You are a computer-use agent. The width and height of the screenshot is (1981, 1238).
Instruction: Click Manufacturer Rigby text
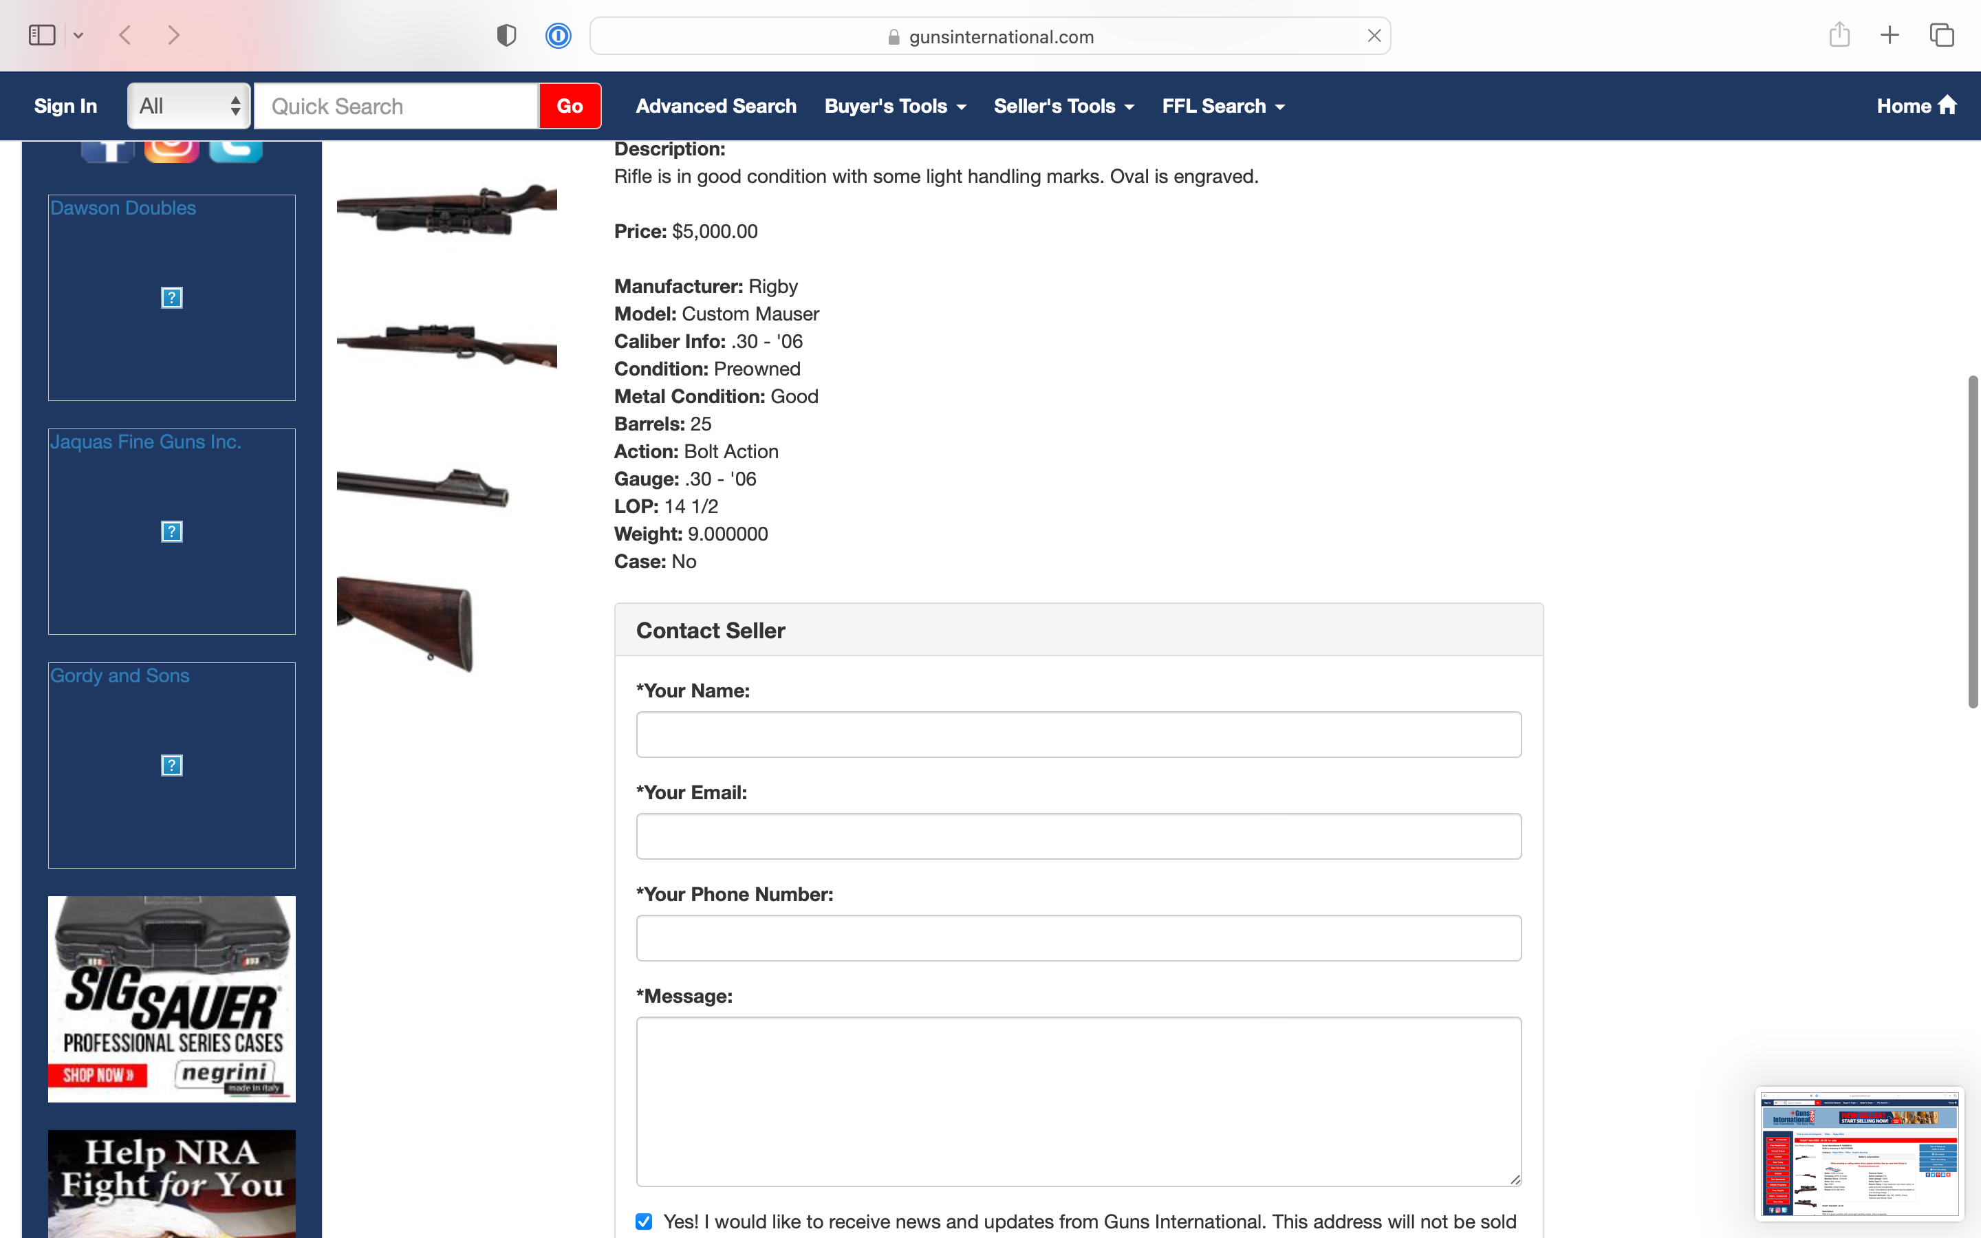[706, 287]
